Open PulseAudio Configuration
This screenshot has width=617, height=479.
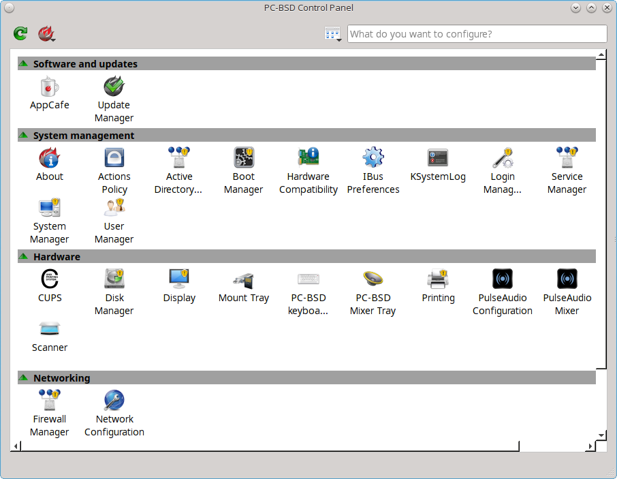point(503,292)
